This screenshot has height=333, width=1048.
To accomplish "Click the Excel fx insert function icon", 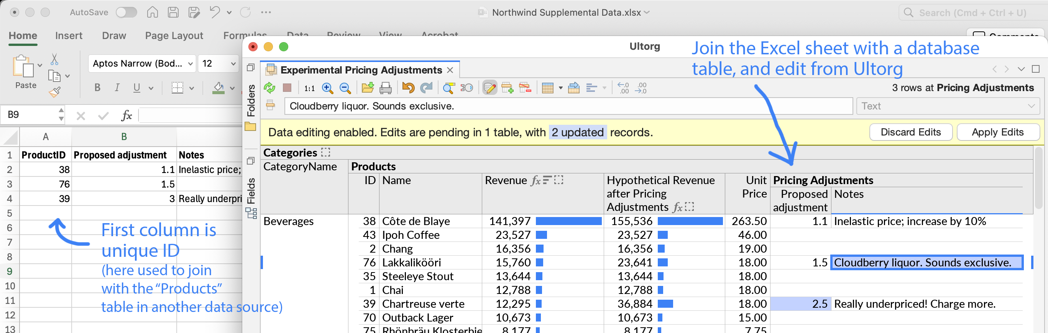I will [x=126, y=116].
